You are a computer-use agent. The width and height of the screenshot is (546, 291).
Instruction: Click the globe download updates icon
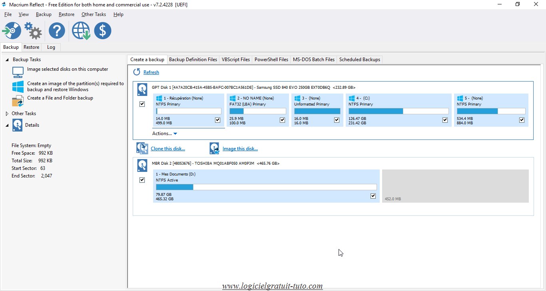pyautogui.click(x=81, y=31)
